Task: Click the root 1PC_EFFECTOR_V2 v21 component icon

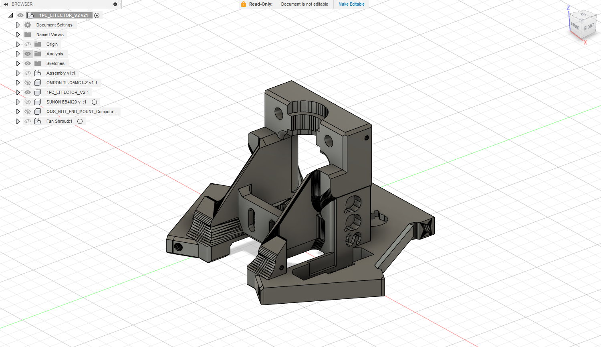Action: (x=30, y=15)
